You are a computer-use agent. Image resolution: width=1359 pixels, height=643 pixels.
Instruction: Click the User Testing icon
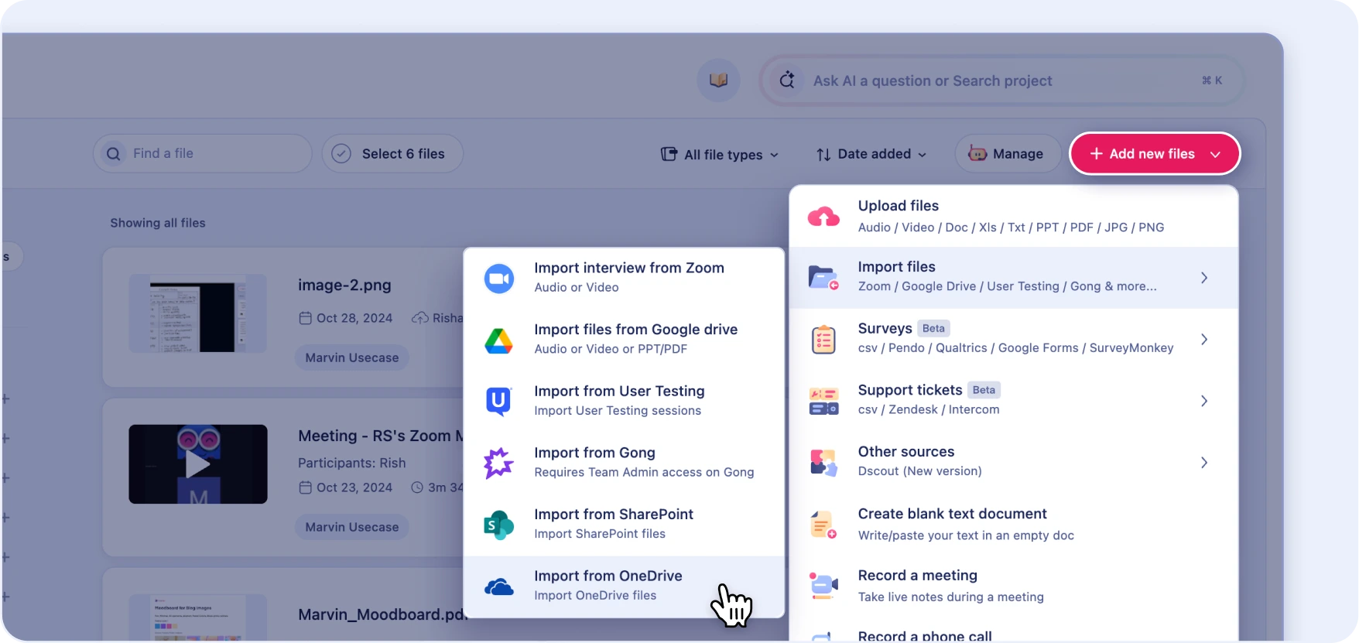coord(499,401)
